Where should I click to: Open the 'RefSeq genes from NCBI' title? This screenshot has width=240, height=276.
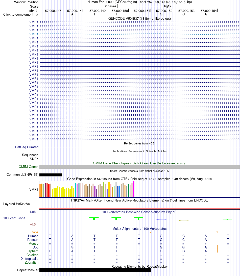139,143
